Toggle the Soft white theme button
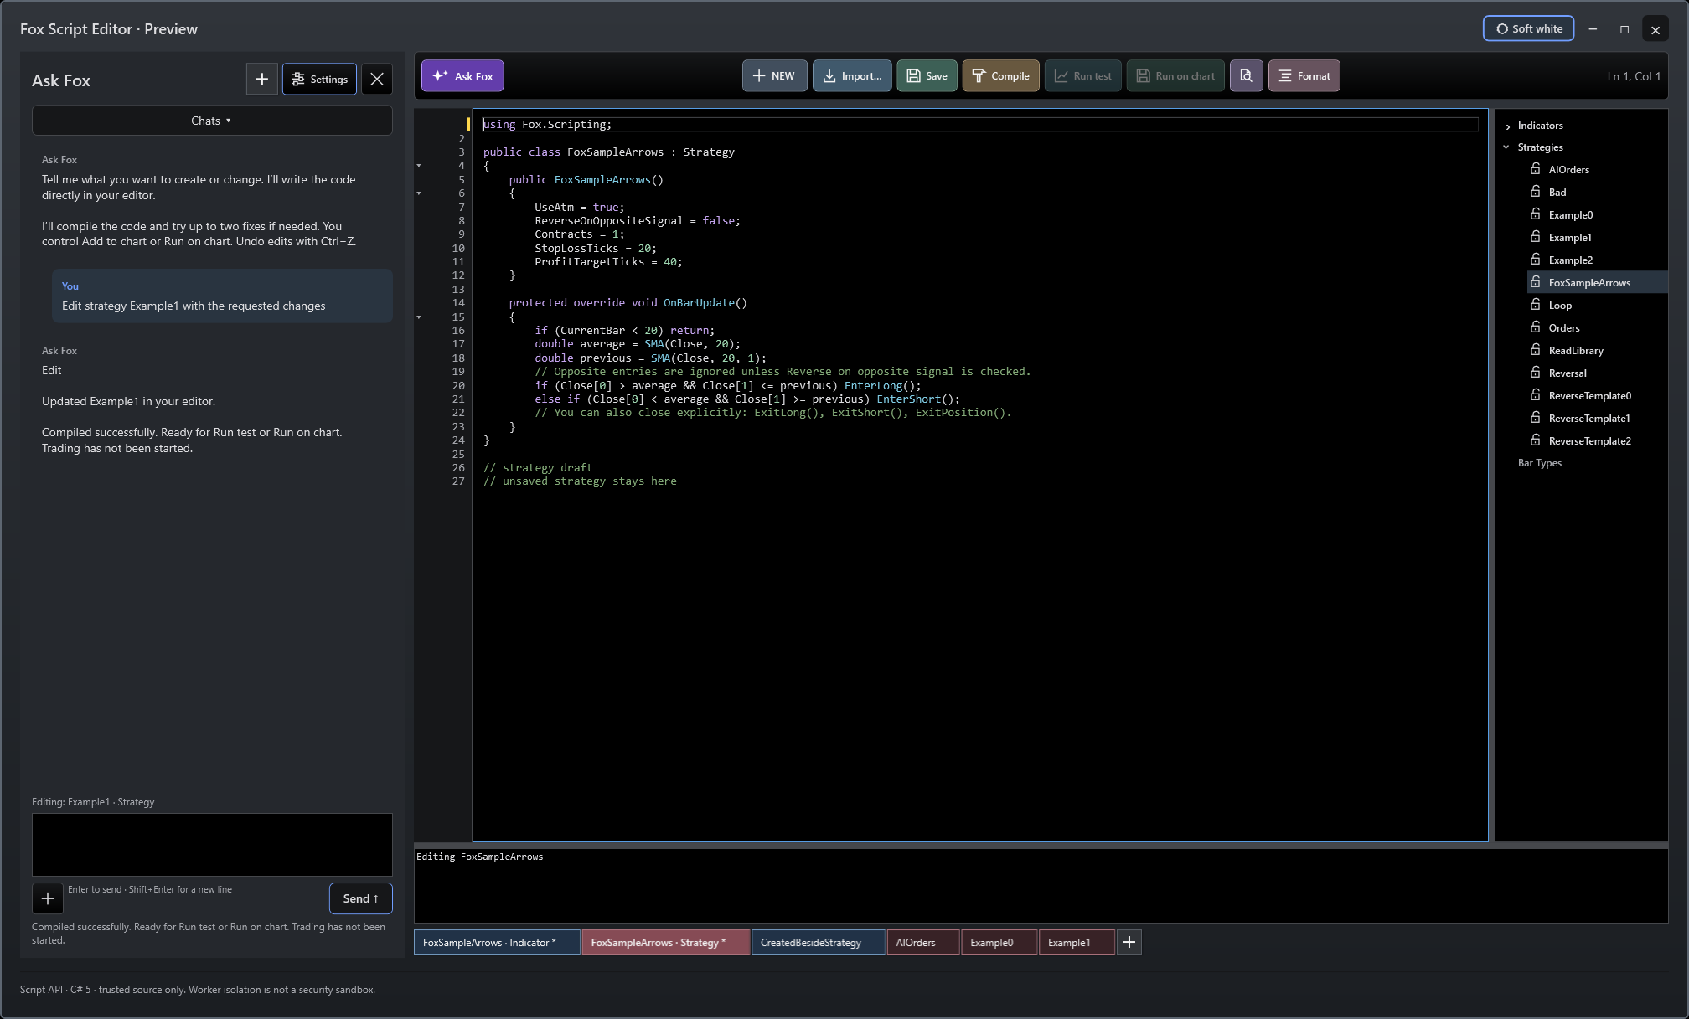 pyautogui.click(x=1528, y=28)
